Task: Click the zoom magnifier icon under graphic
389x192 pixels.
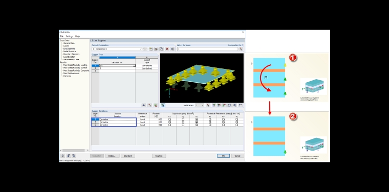Action: (x=234, y=105)
